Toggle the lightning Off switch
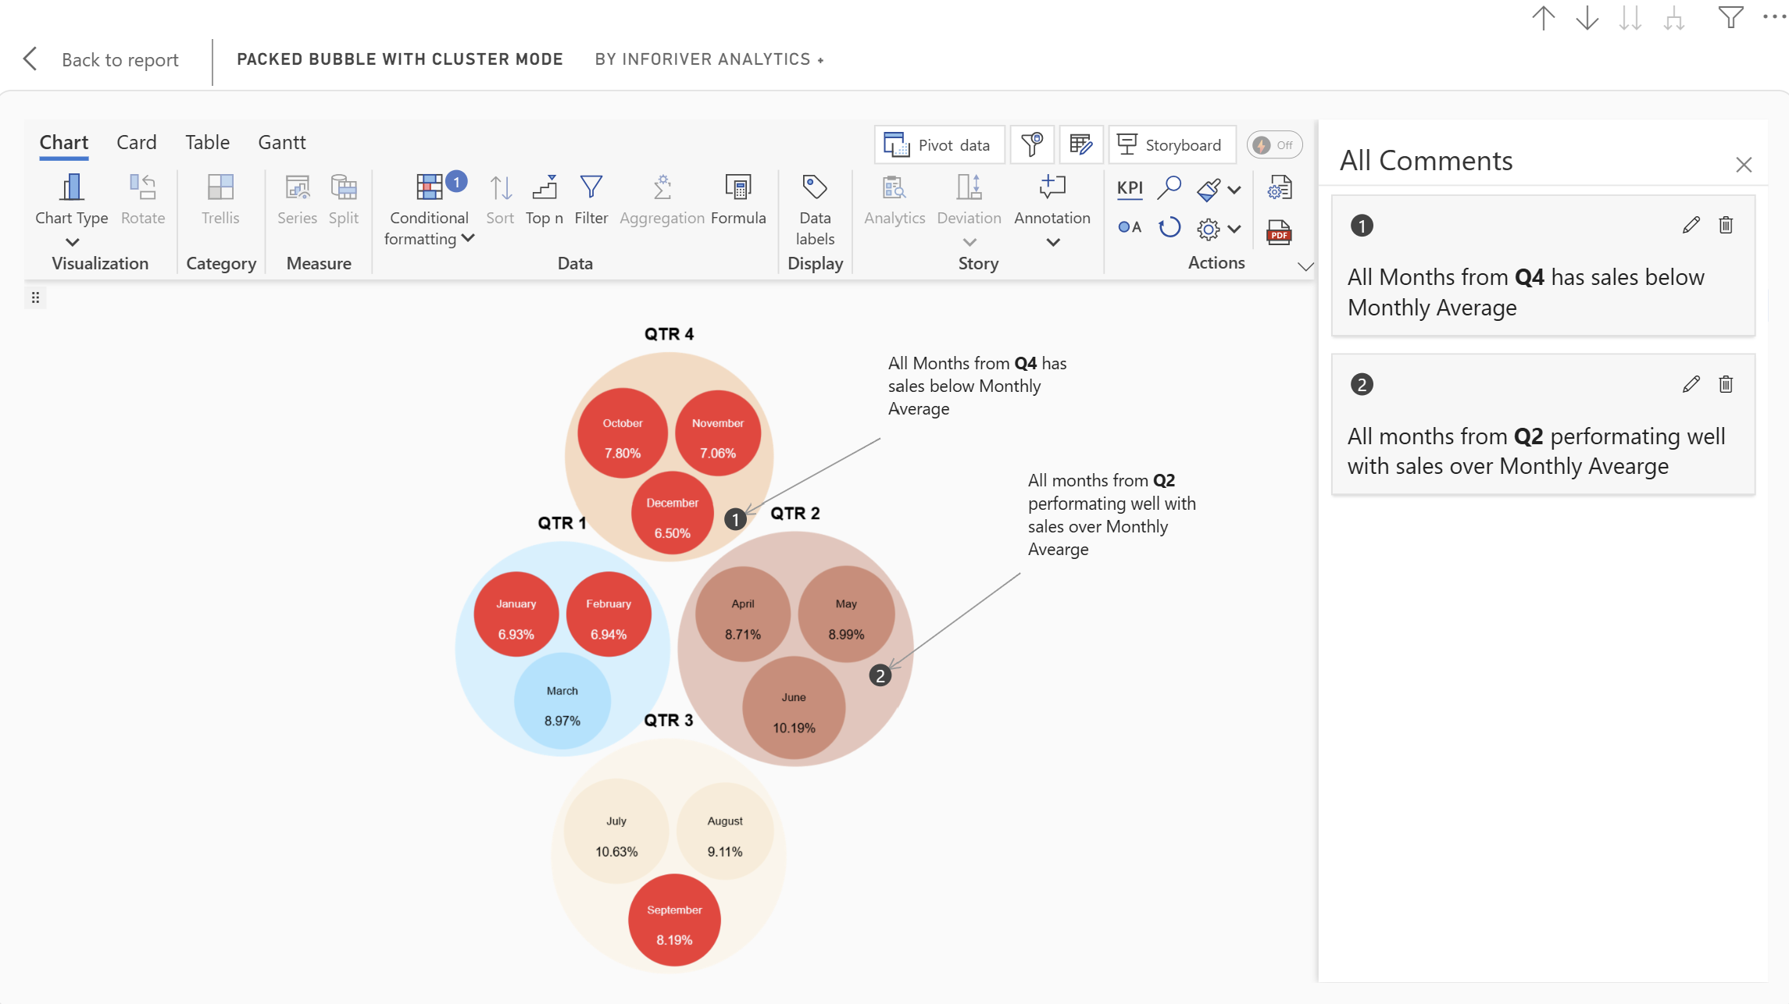 point(1274,145)
